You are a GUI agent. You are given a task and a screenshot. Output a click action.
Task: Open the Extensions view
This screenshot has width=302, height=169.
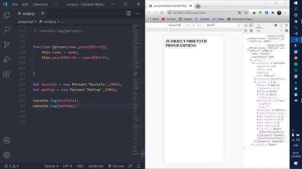(x=7, y=74)
